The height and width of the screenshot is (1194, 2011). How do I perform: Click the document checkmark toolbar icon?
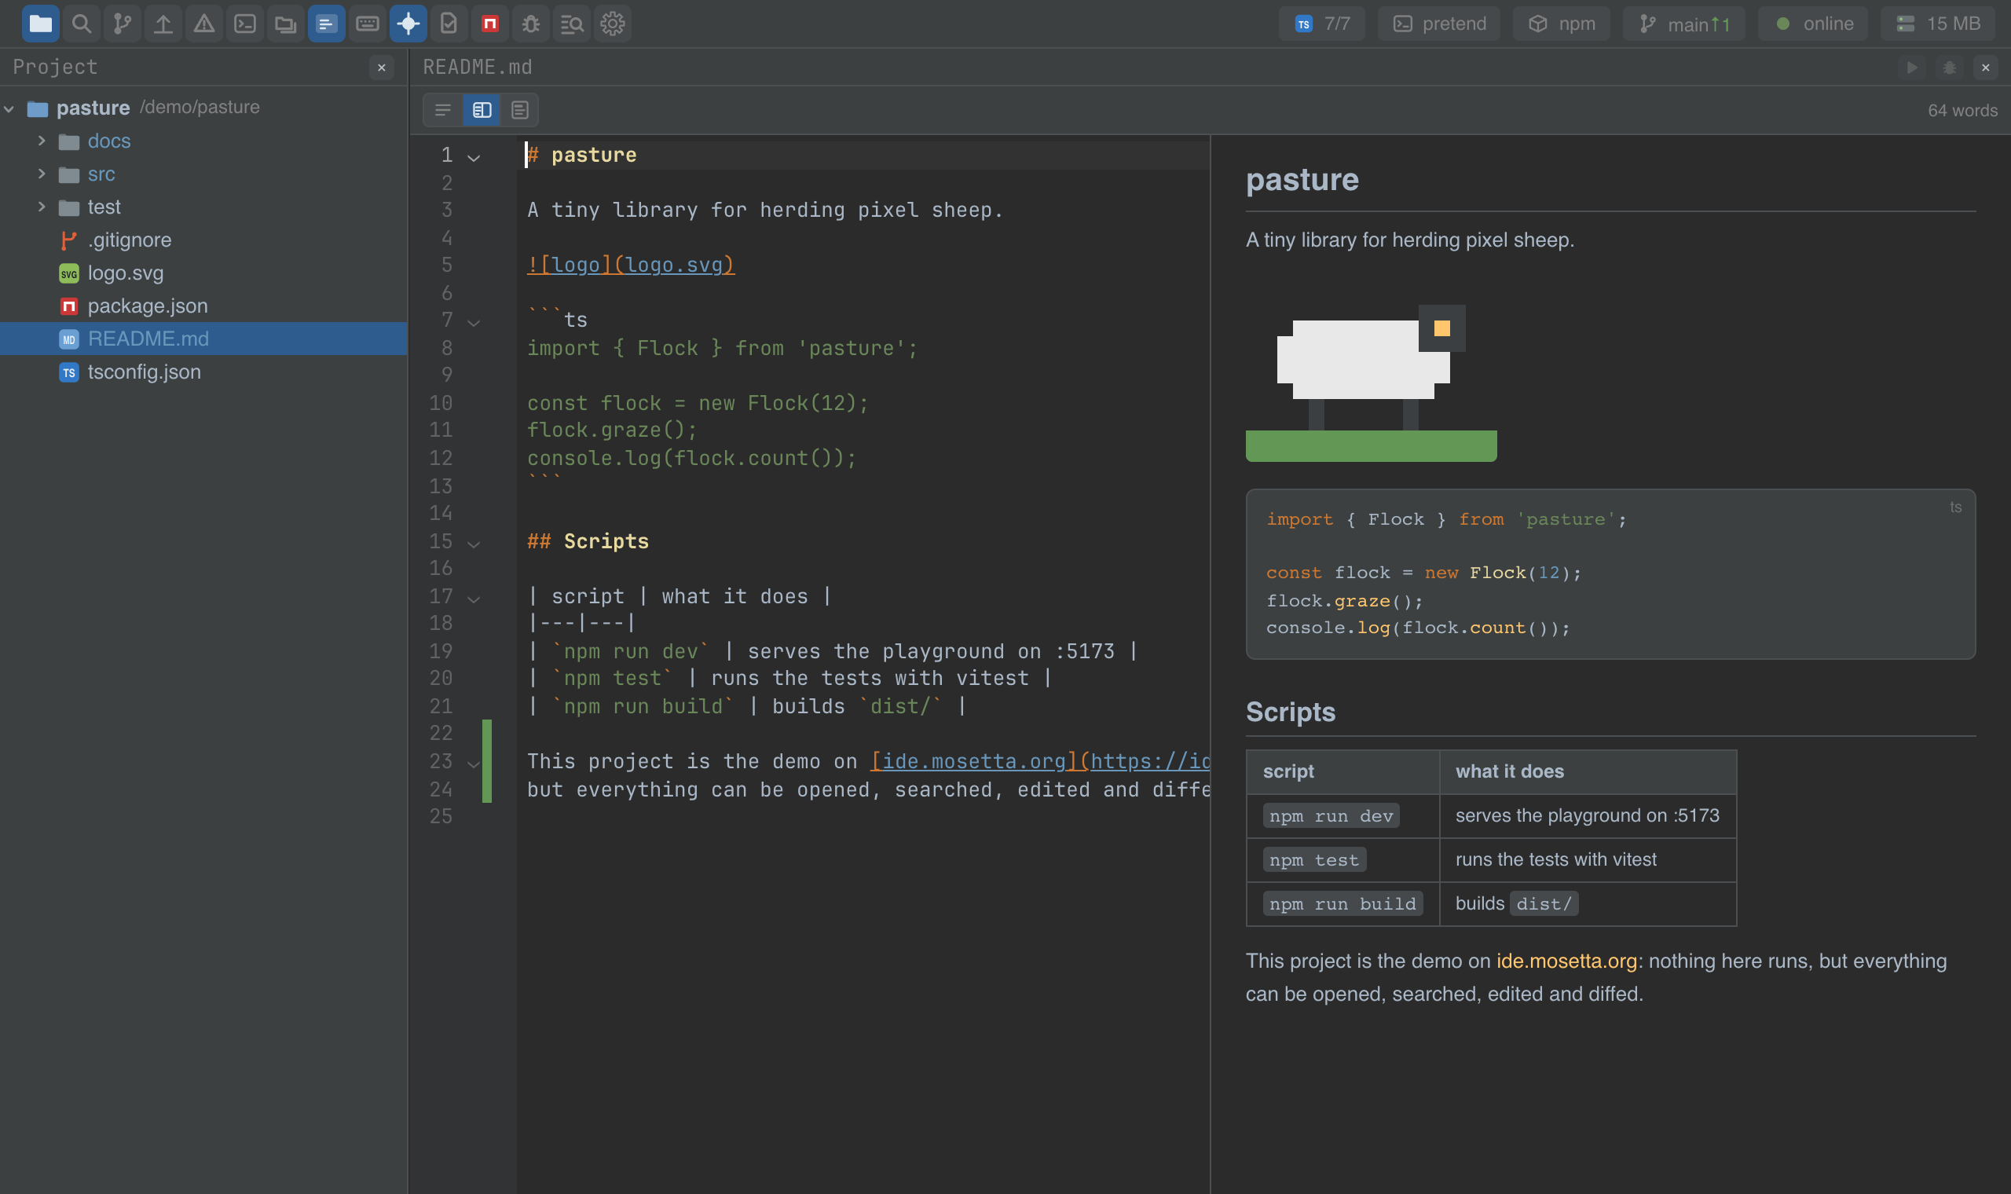449,24
